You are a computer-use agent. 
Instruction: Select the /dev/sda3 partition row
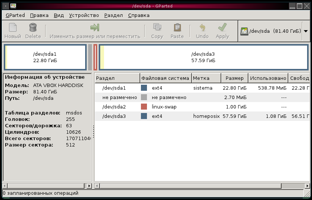tap(202, 116)
